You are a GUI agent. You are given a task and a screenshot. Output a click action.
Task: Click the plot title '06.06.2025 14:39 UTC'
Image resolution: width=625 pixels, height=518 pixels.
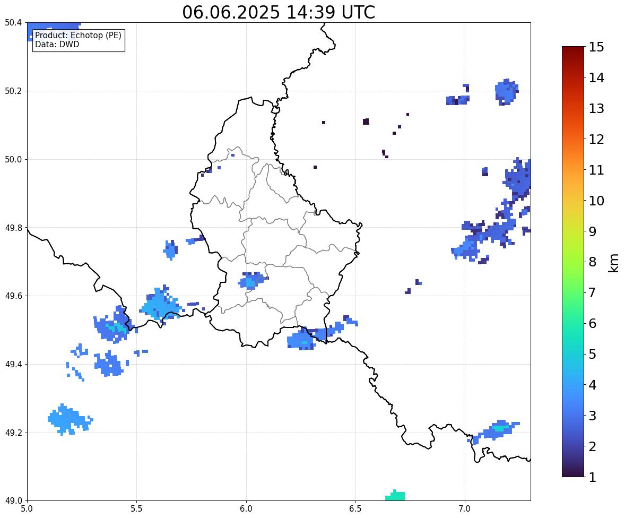point(279,12)
